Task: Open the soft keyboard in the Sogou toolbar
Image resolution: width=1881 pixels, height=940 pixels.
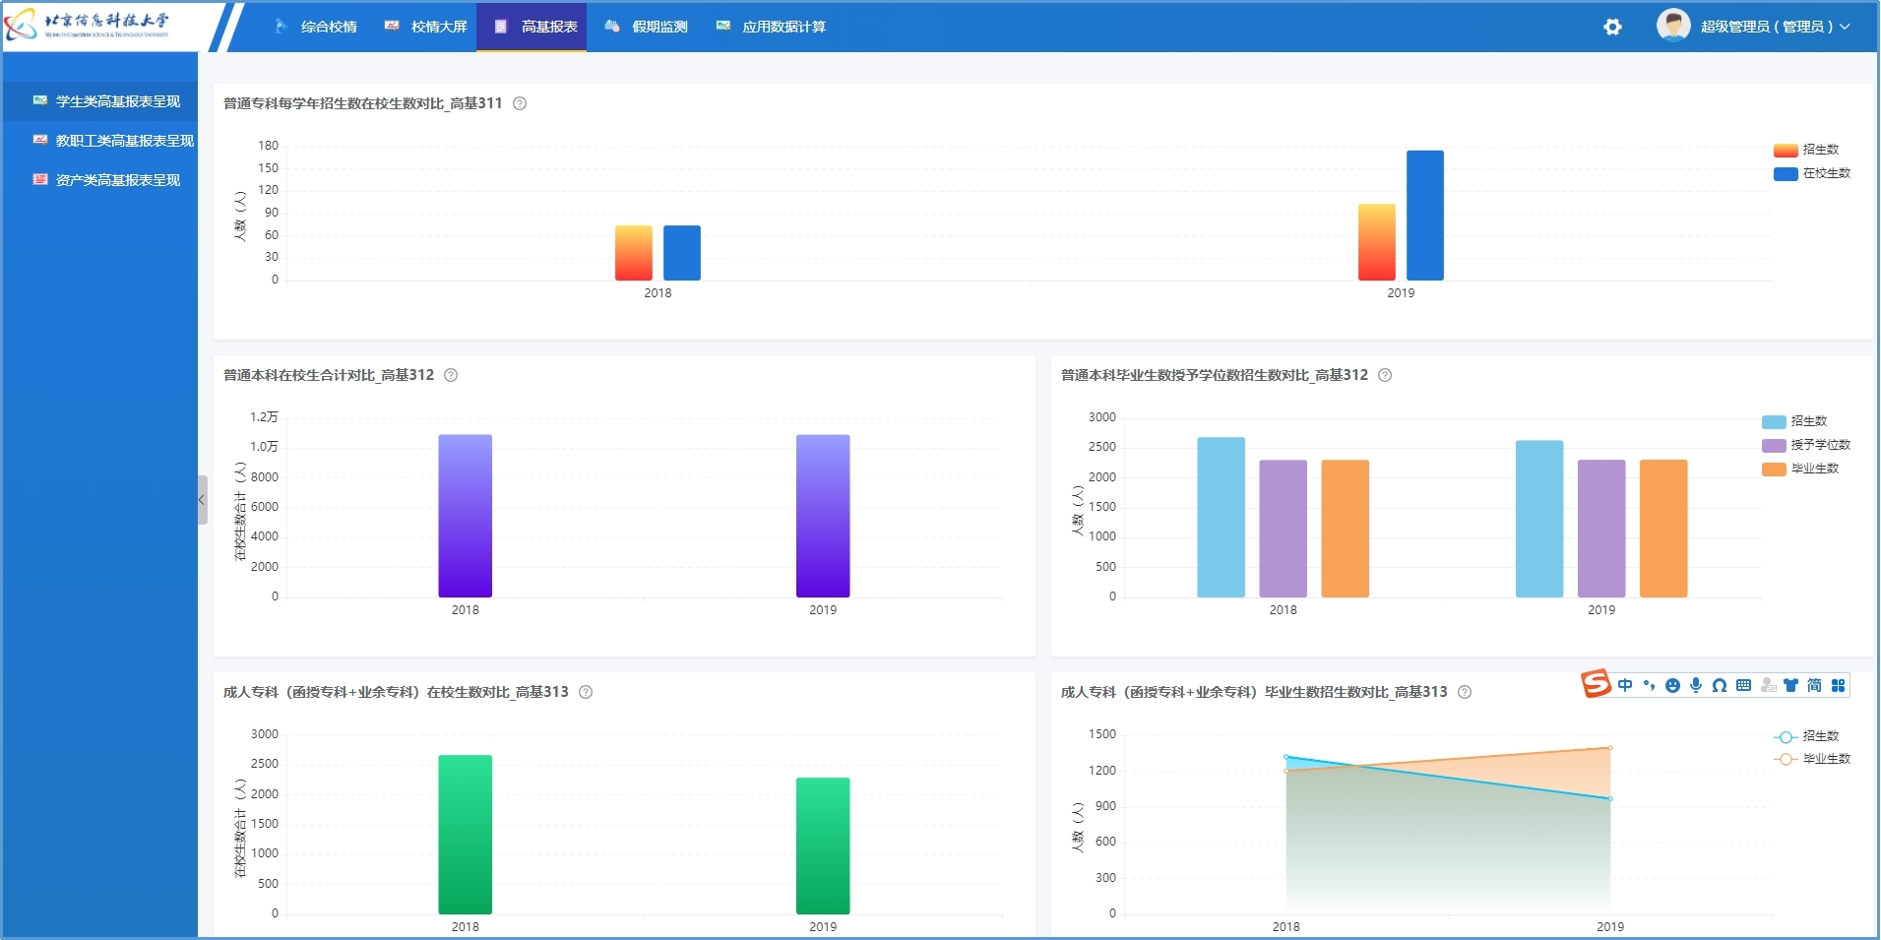Action: point(1743,685)
